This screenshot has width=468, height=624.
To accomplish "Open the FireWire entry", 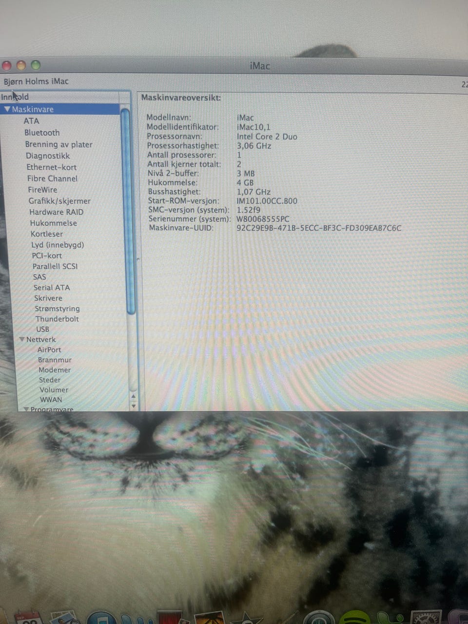I will [42, 190].
